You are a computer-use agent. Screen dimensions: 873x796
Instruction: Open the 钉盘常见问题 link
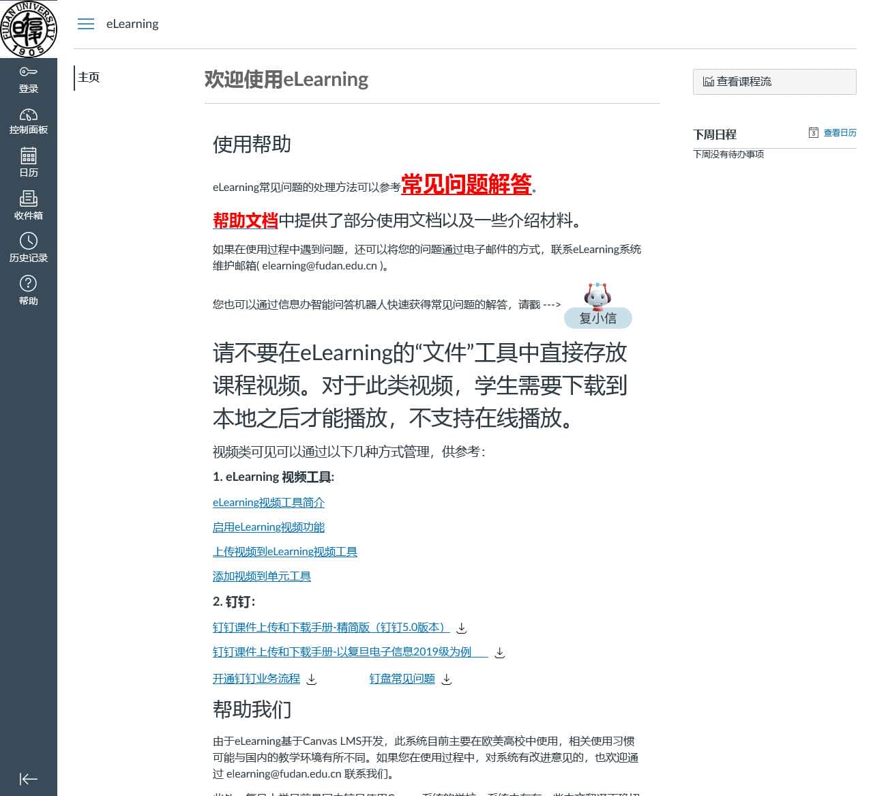click(402, 679)
